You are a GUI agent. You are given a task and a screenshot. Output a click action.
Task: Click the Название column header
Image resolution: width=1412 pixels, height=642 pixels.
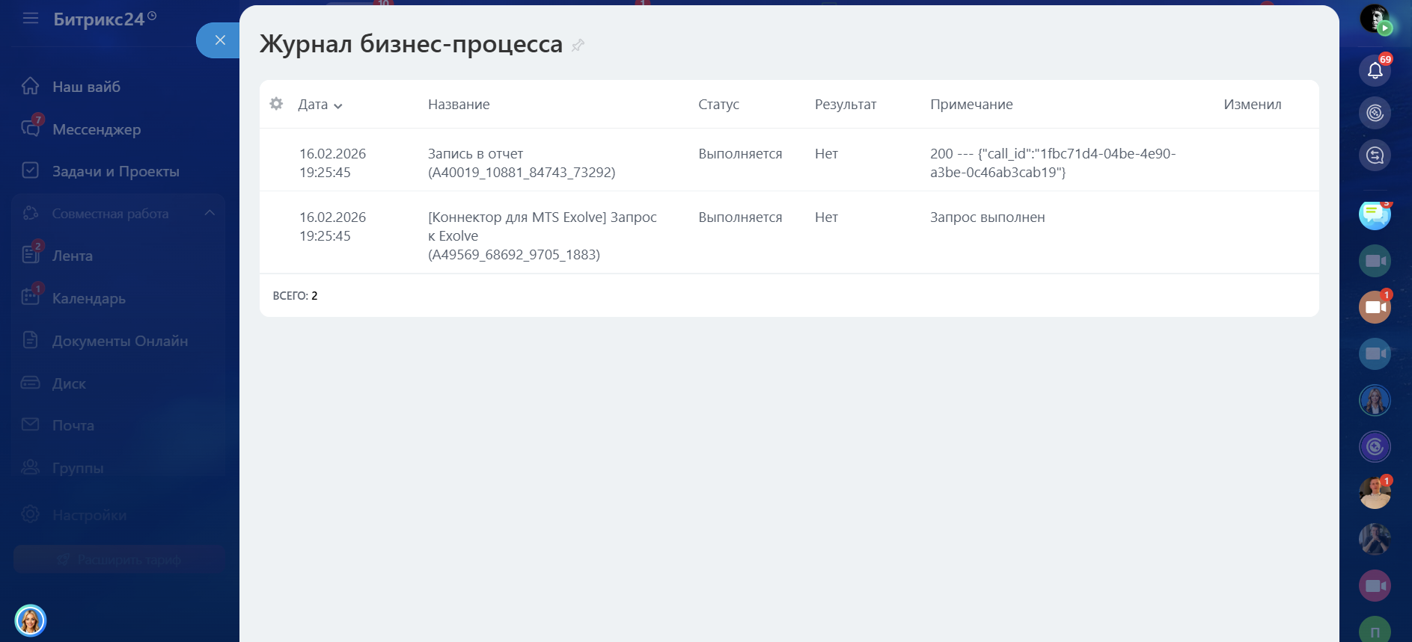(x=459, y=105)
